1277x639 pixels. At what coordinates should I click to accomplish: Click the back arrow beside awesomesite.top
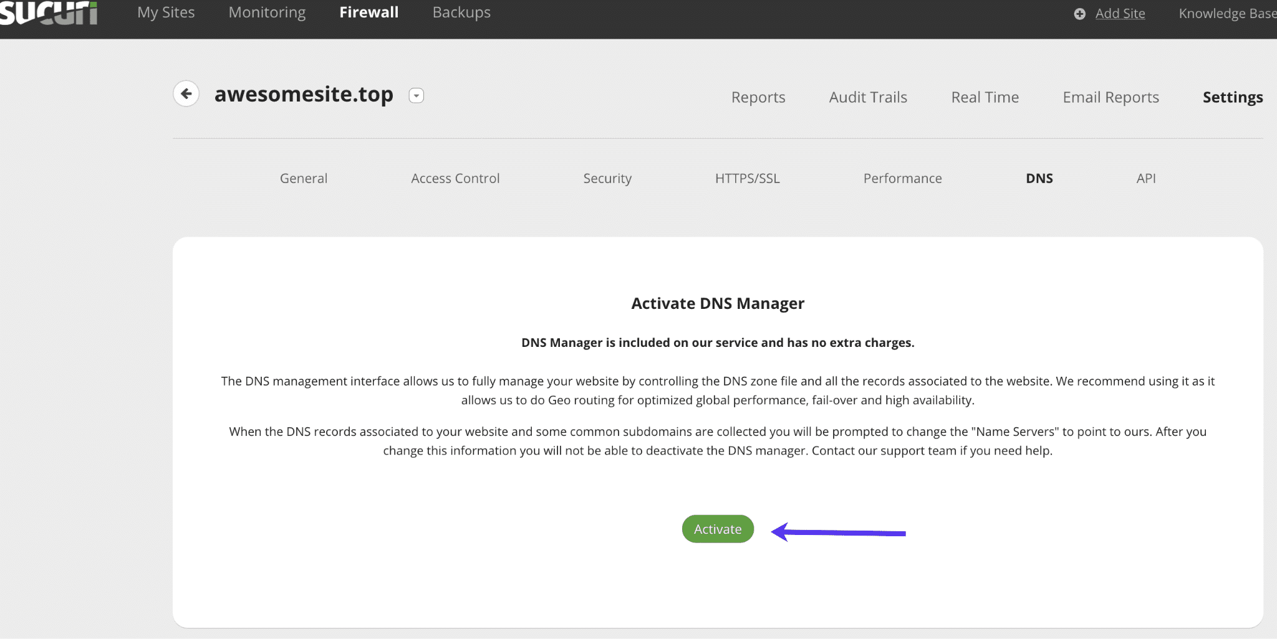point(186,93)
